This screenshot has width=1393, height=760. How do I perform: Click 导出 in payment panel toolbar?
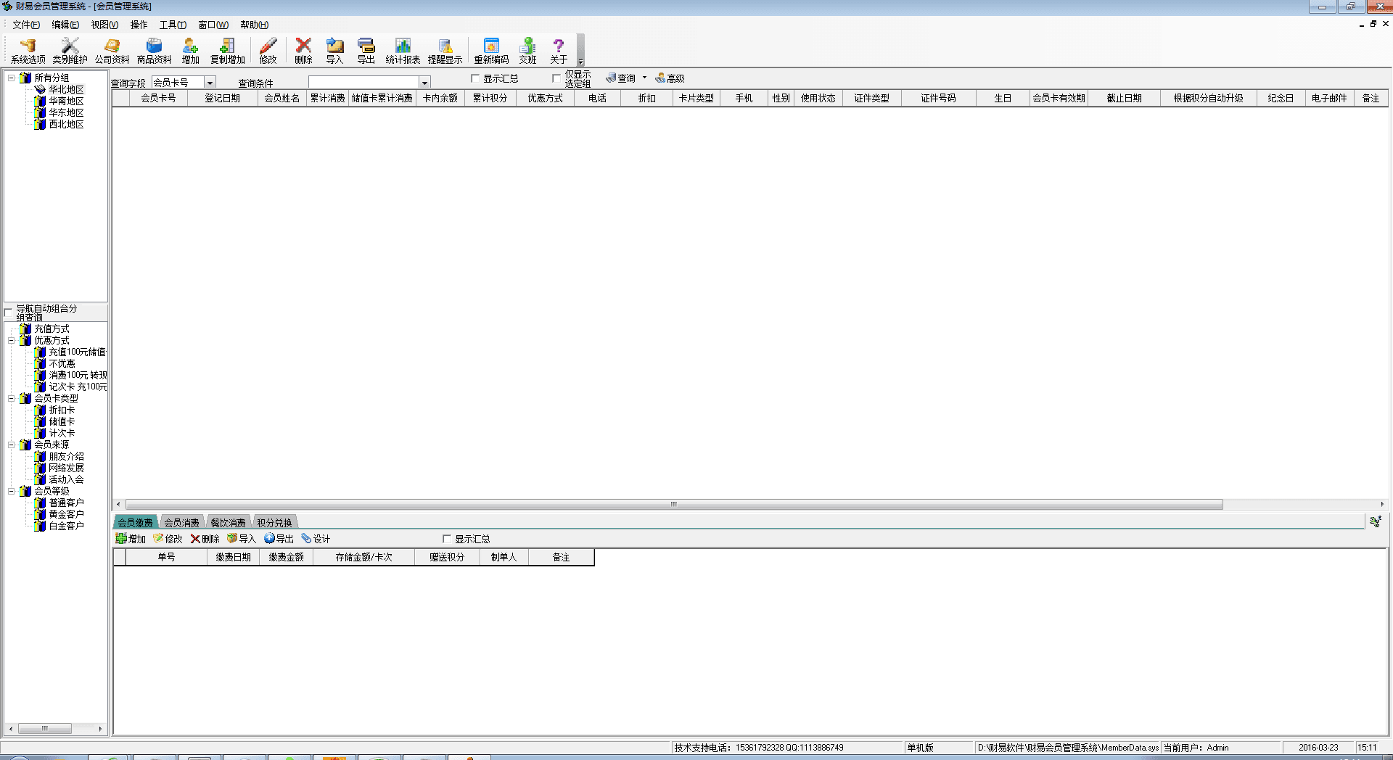tap(279, 539)
